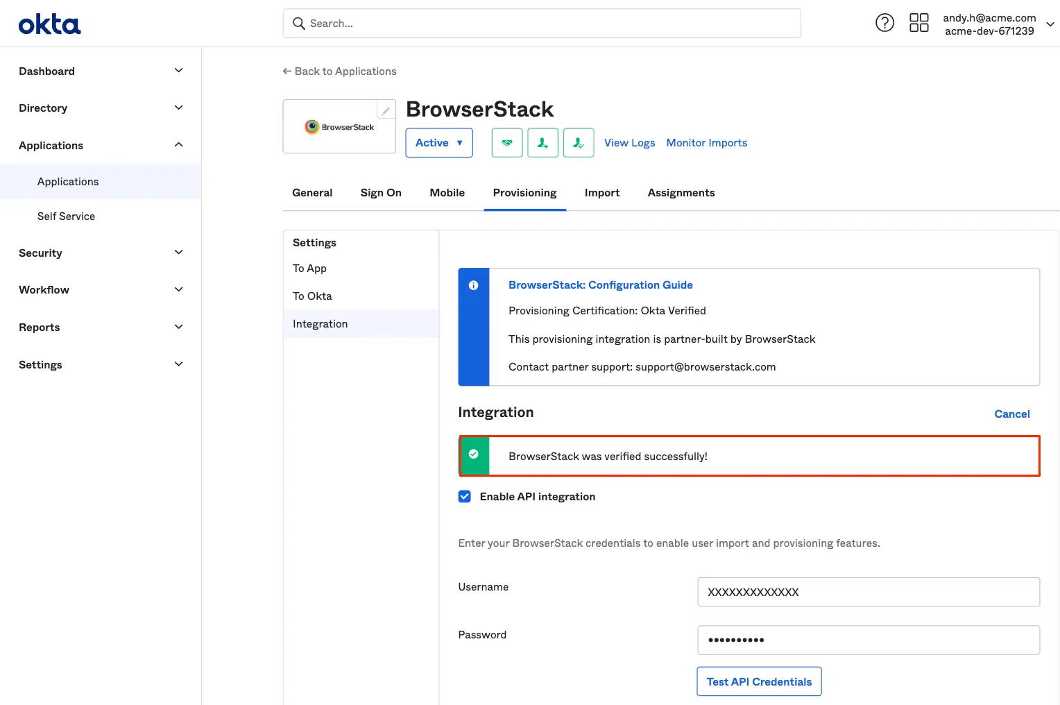
Task: Open the BrowserStack Configuration Guide link
Action: [600, 285]
